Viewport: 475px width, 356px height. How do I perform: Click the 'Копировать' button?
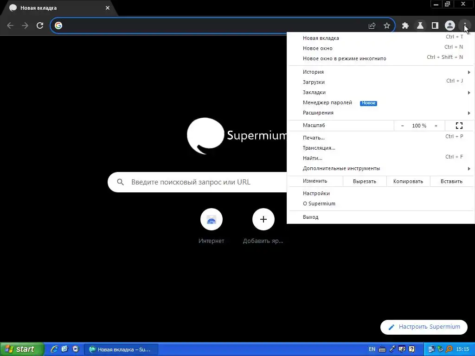pyautogui.click(x=408, y=181)
